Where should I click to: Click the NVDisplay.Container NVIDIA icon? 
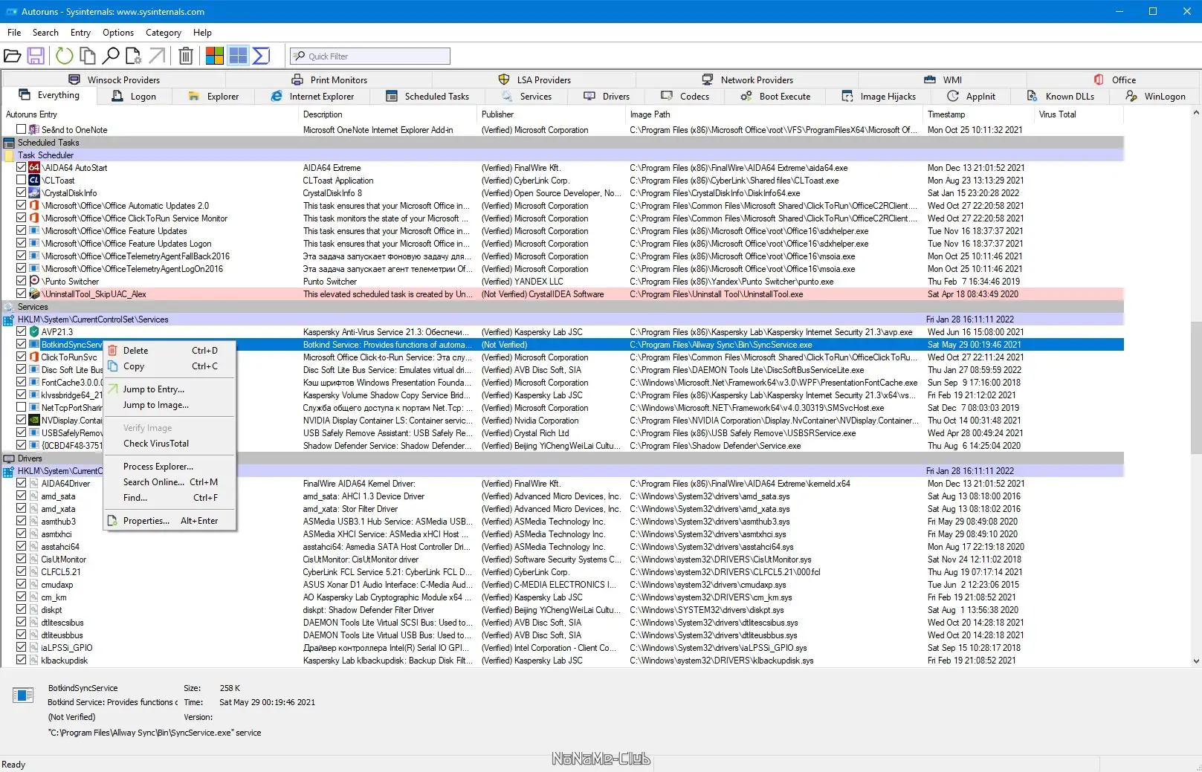click(34, 421)
